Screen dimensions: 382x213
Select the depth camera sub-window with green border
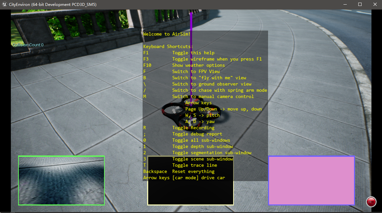click(x=61, y=180)
